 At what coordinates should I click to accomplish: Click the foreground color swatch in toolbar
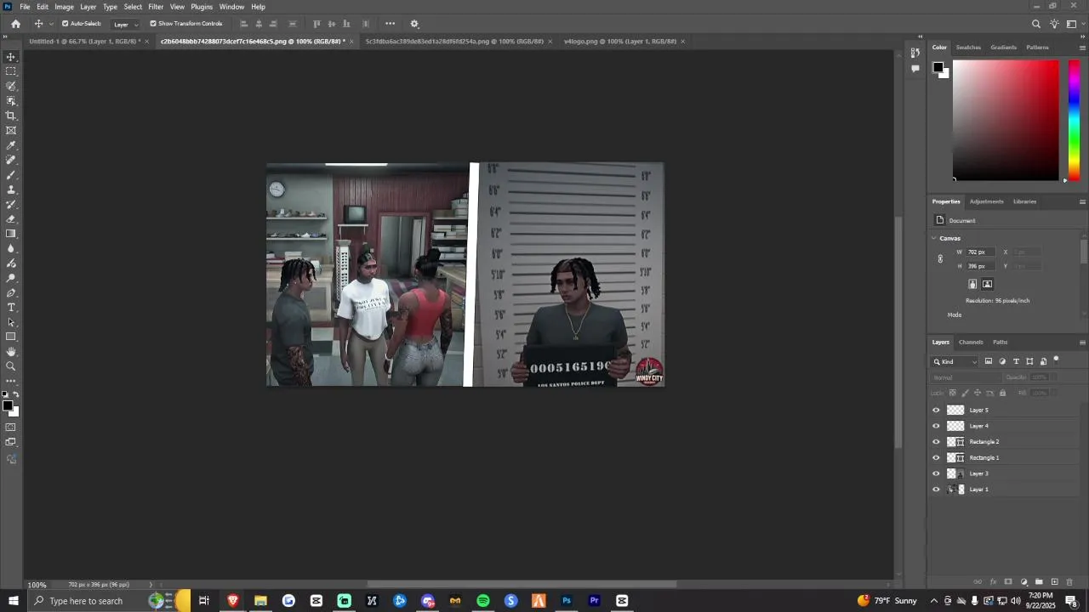tap(8, 405)
